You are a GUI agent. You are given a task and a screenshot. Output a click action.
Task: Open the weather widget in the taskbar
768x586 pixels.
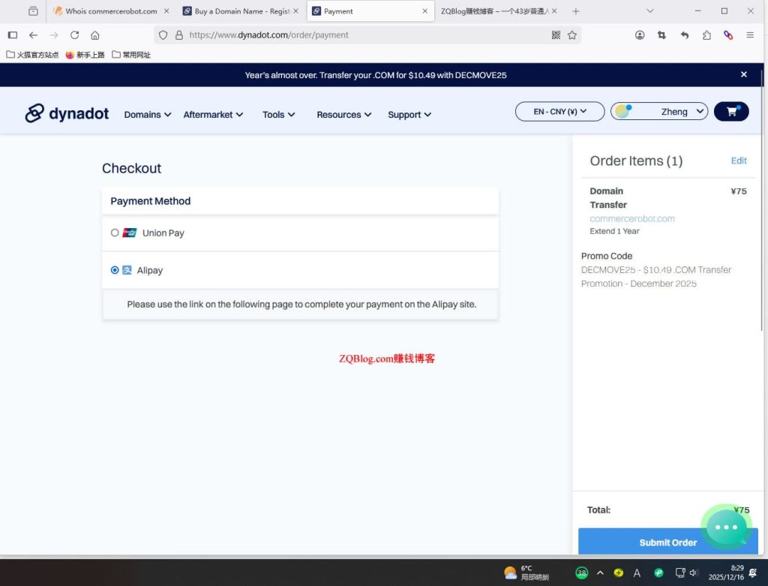tap(526, 572)
